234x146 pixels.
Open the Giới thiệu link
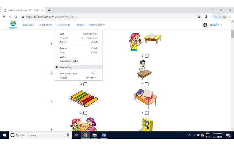coord(29,25)
